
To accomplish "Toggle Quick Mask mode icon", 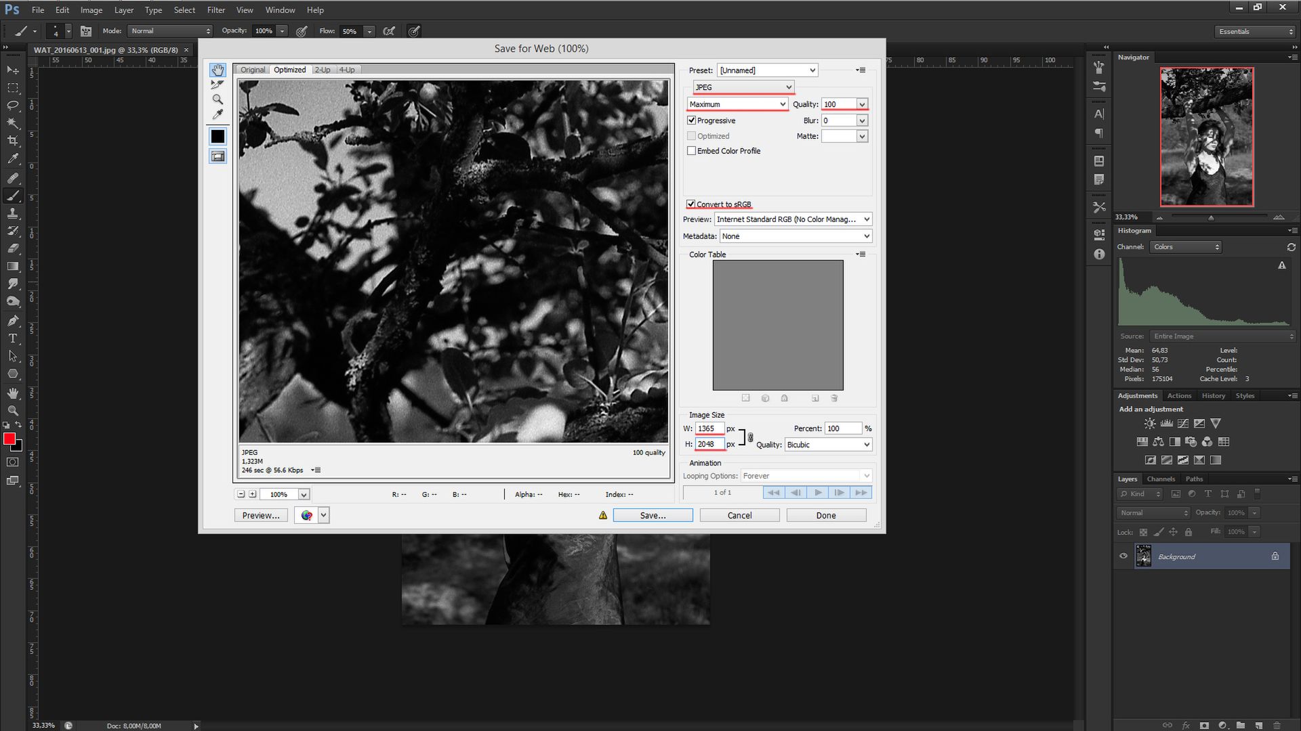I will tap(13, 462).
